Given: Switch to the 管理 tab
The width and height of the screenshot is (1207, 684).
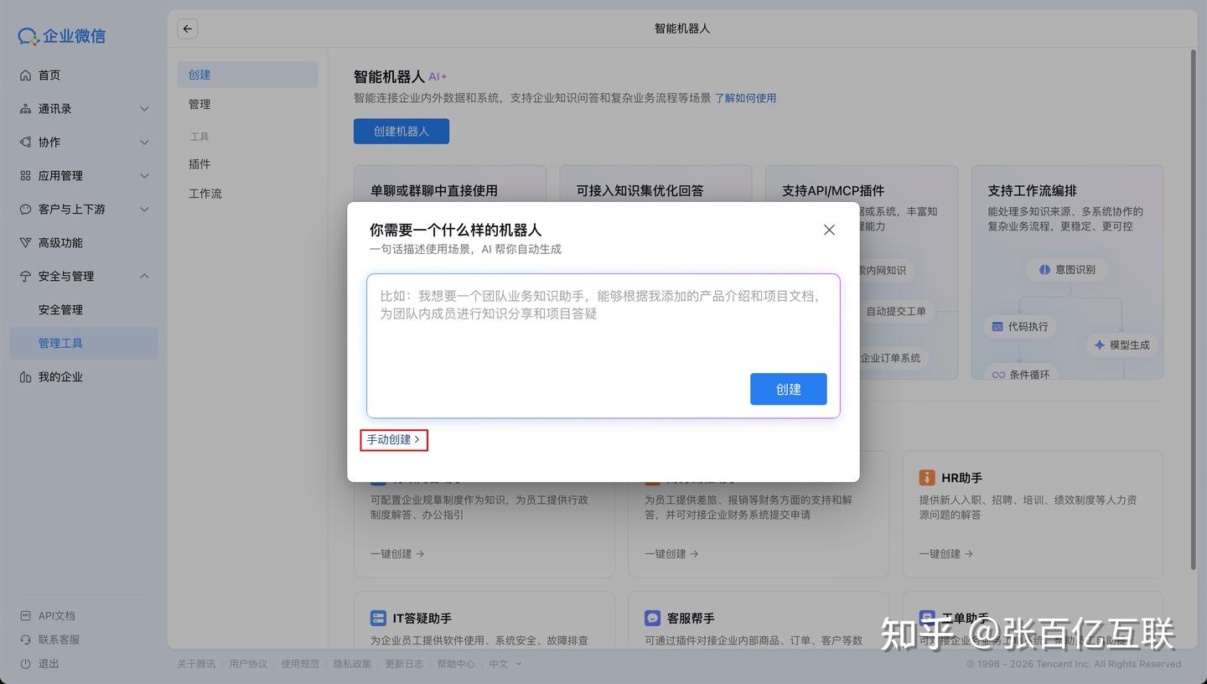Looking at the screenshot, I should tap(199, 103).
